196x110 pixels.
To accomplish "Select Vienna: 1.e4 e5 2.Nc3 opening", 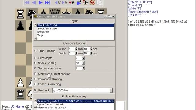I will (76, 108).
